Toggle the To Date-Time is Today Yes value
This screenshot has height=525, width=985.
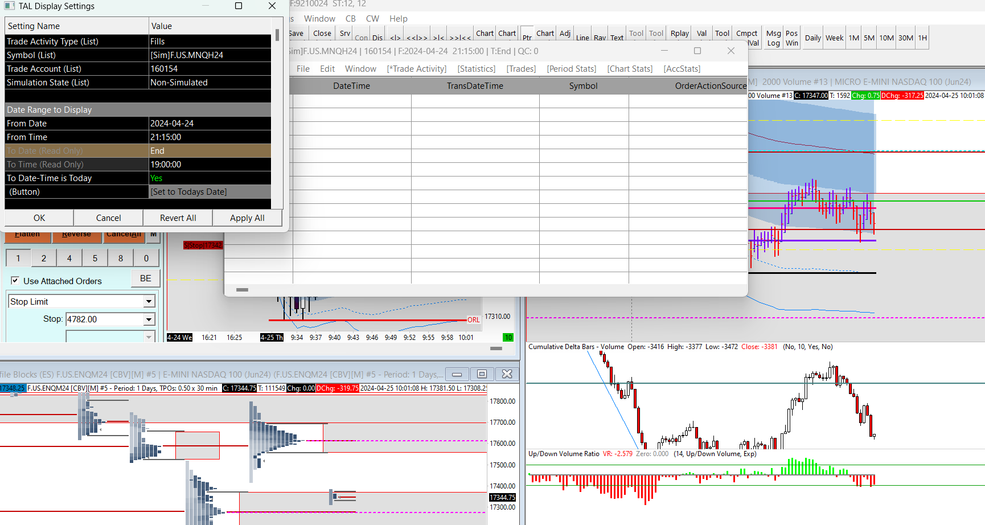(210, 178)
